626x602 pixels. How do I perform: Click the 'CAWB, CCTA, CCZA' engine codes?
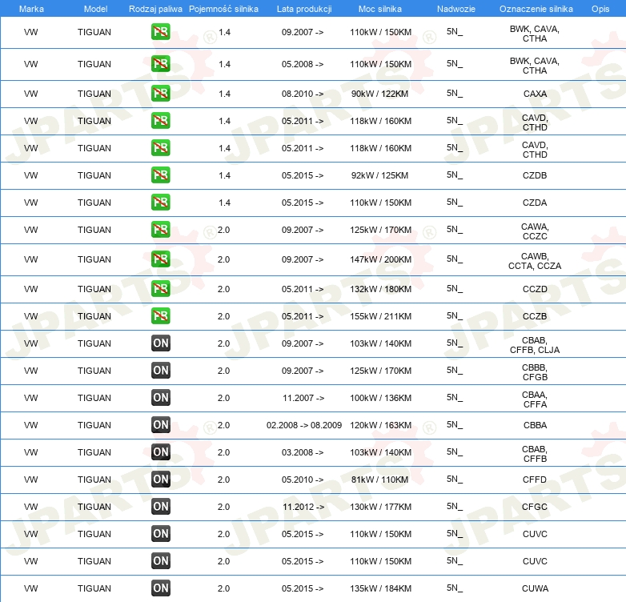point(535,261)
